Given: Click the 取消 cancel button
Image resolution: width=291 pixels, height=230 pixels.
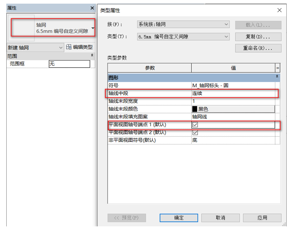Looking at the screenshot, I should point(220,218).
